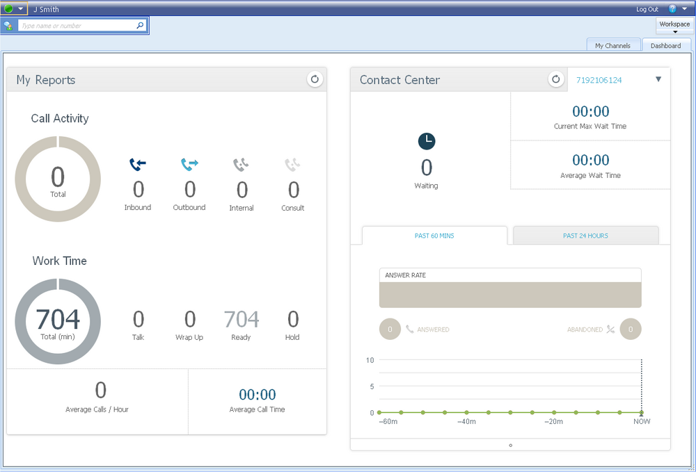
Task: Click the blue help question icon
Action: [672, 8]
